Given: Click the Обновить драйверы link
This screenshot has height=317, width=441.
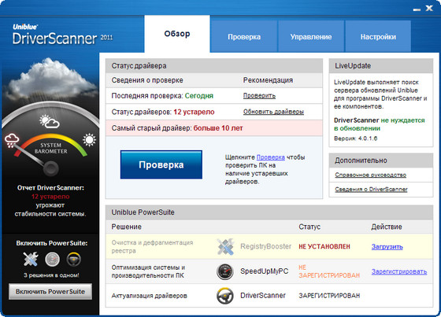Looking at the screenshot, I should [x=273, y=112].
